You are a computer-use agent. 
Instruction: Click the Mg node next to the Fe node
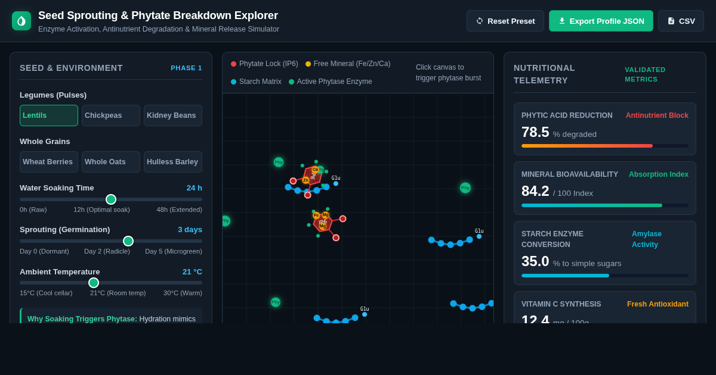pyautogui.click(x=326, y=215)
